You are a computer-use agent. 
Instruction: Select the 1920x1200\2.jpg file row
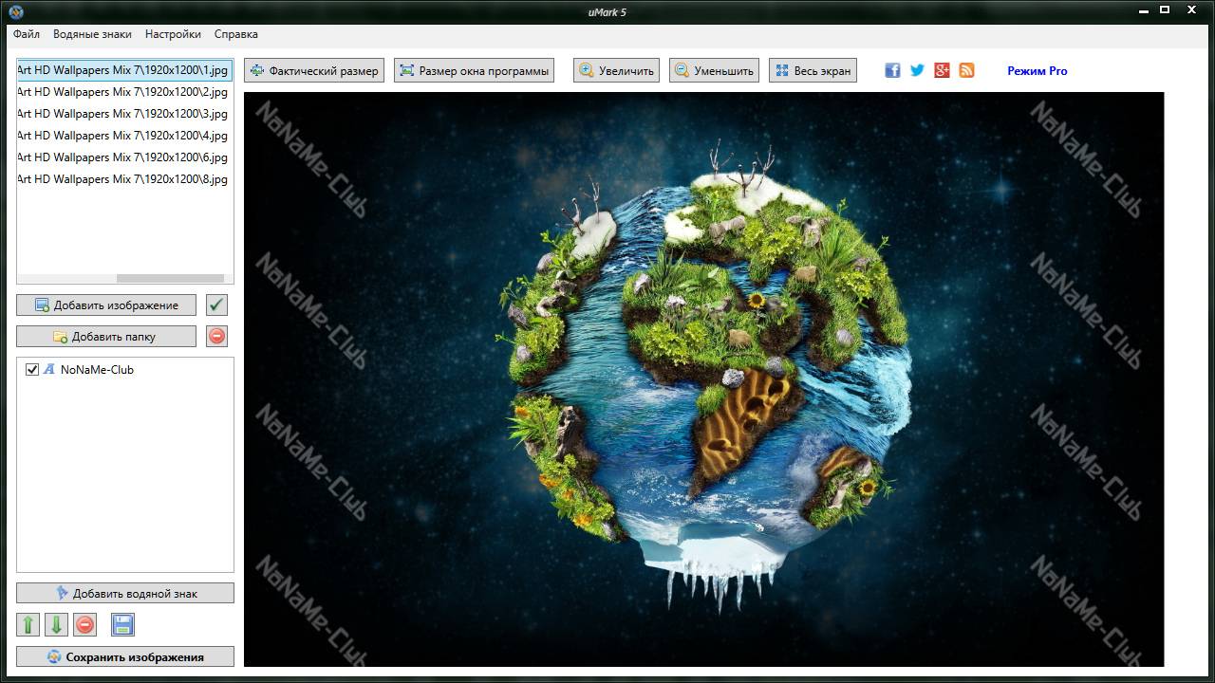[x=124, y=92]
